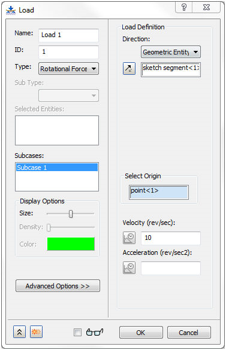The height and width of the screenshot is (350, 226).
Task: Select Subcase 1 in the Subcases list
Action: 57,168
